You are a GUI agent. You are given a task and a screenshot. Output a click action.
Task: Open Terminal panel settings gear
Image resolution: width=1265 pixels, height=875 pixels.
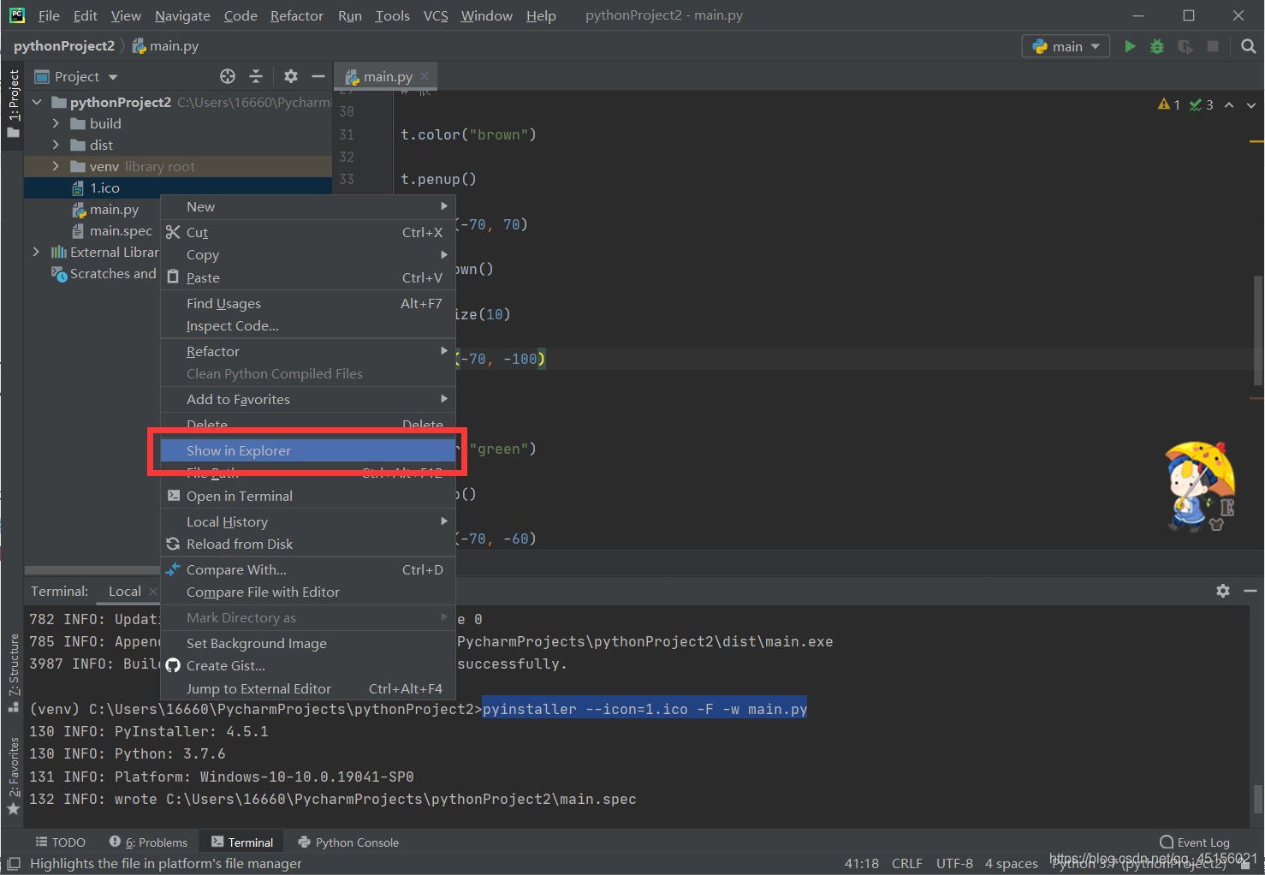[x=1223, y=591]
